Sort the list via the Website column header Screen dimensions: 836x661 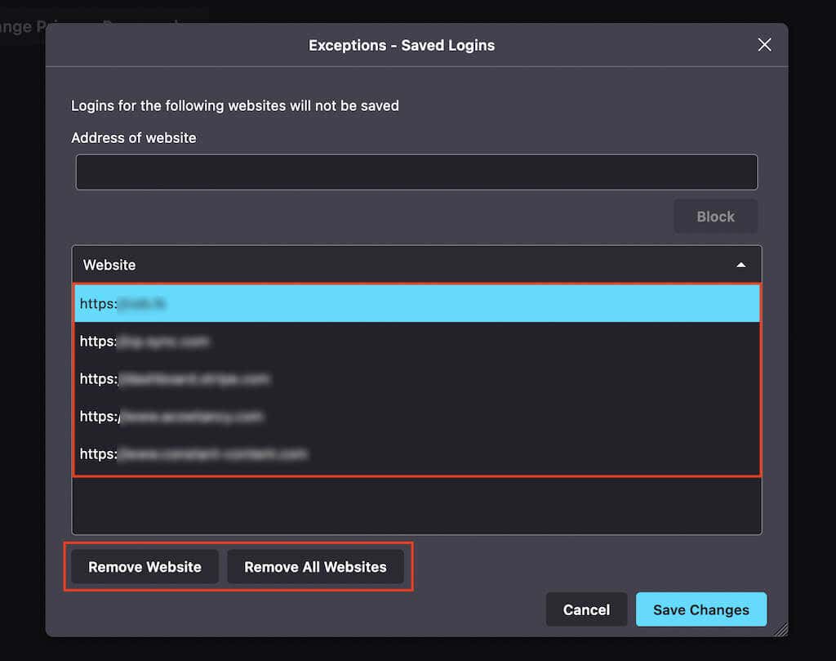pyautogui.click(x=110, y=265)
